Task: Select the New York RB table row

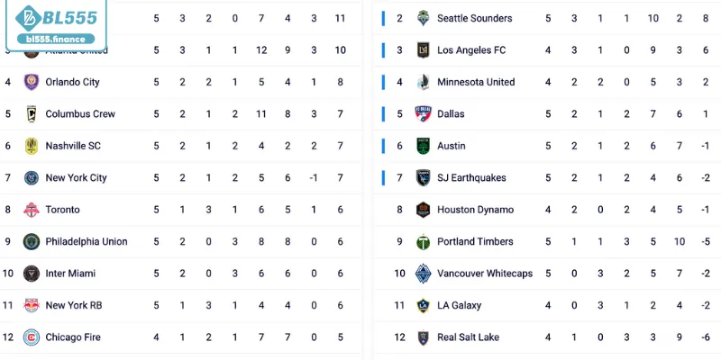Action: point(180,306)
